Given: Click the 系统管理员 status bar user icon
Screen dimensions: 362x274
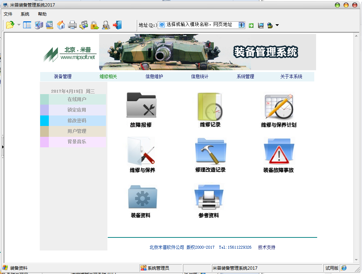Looking at the screenshot, I should point(144,268).
